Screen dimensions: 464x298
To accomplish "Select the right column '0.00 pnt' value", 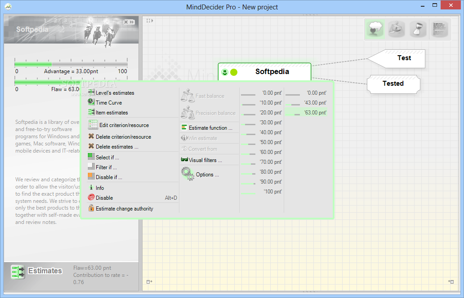I will pyautogui.click(x=306, y=93).
